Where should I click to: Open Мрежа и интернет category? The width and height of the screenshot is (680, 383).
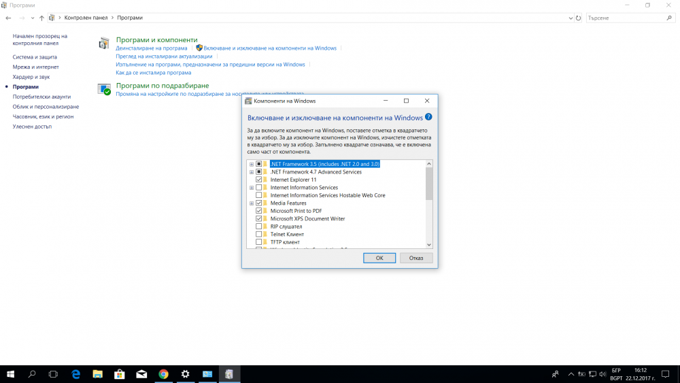pyautogui.click(x=35, y=67)
